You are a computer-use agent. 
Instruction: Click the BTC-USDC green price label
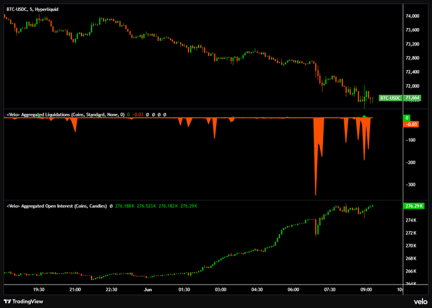(x=390, y=98)
